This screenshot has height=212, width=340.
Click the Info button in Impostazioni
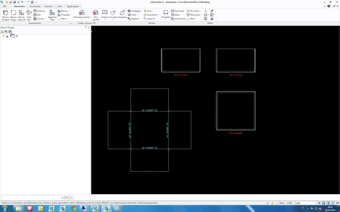37,15
